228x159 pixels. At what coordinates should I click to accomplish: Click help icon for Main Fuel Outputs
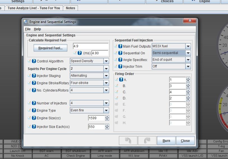120,46
